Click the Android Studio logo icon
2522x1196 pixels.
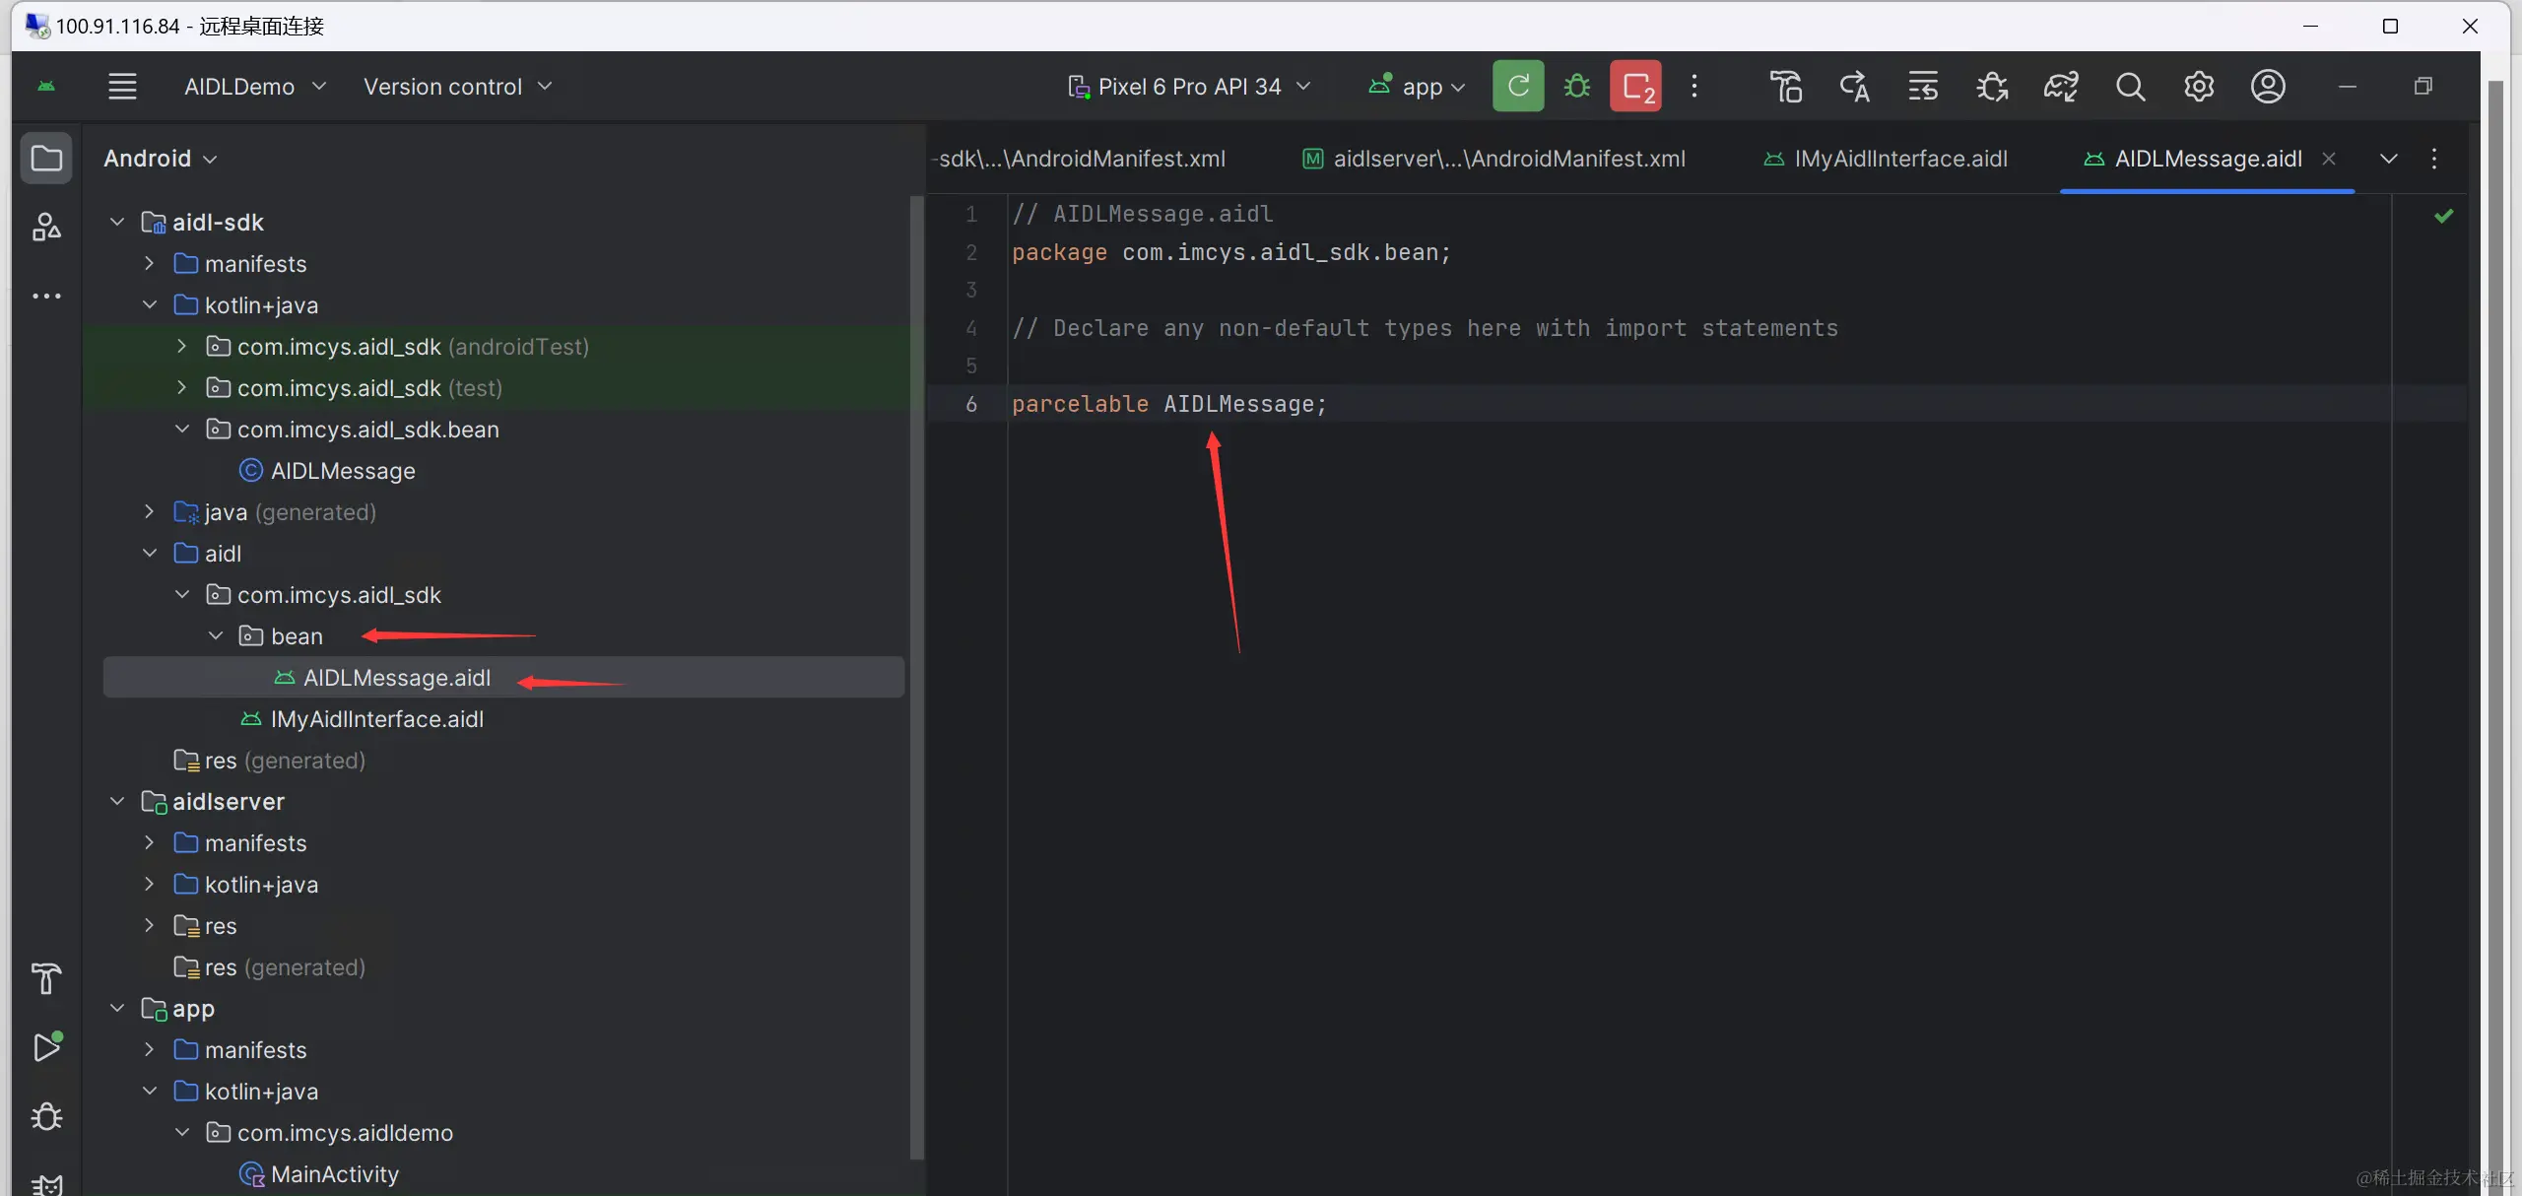click(x=46, y=87)
